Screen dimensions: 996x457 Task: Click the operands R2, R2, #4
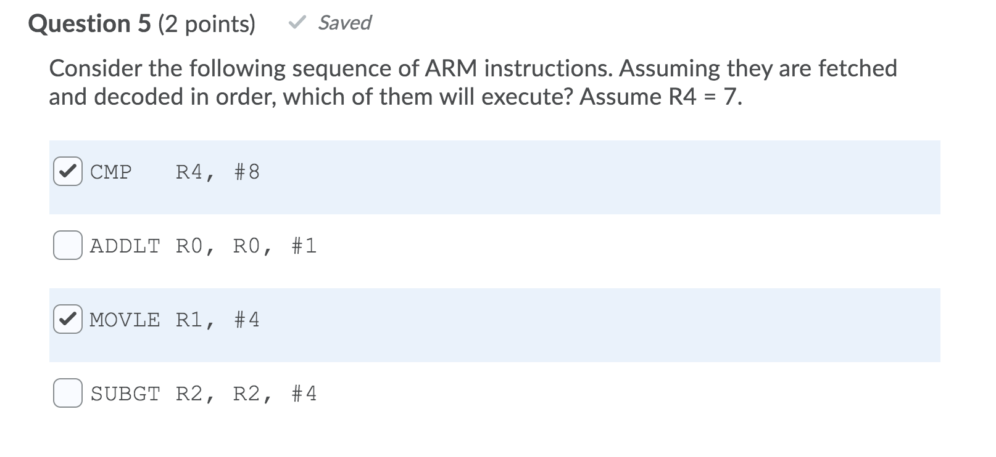coord(246,394)
